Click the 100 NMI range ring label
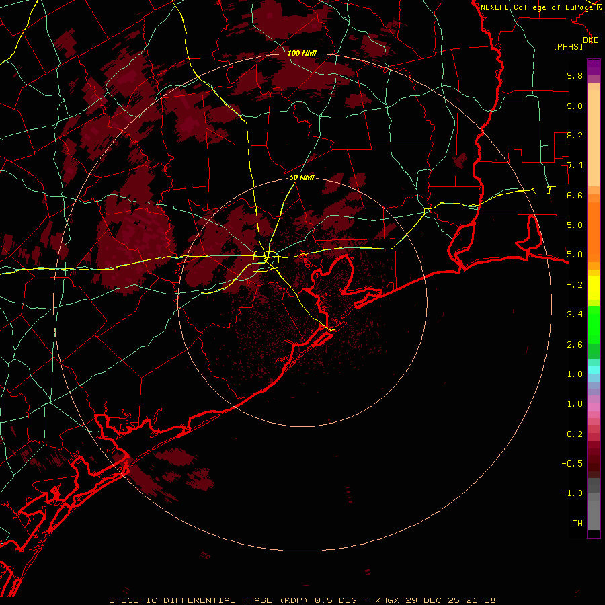Image resolution: width=605 pixels, height=605 pixels. click(x=302, y=53)
